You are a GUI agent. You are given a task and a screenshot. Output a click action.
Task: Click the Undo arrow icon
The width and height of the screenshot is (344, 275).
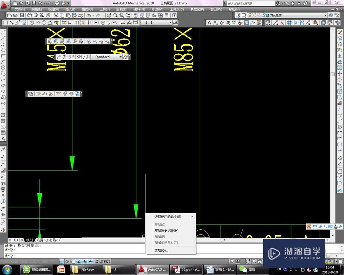tap(88, 16)
